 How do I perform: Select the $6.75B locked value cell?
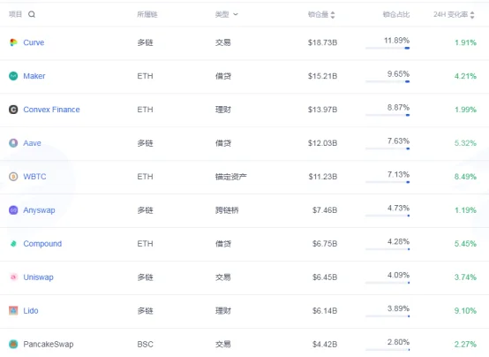325,244
